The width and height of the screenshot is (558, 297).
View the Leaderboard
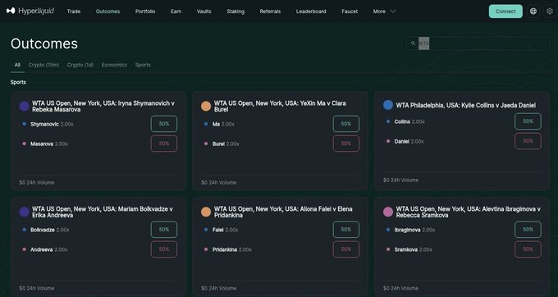pyautogui.click(x=311, y=11)
